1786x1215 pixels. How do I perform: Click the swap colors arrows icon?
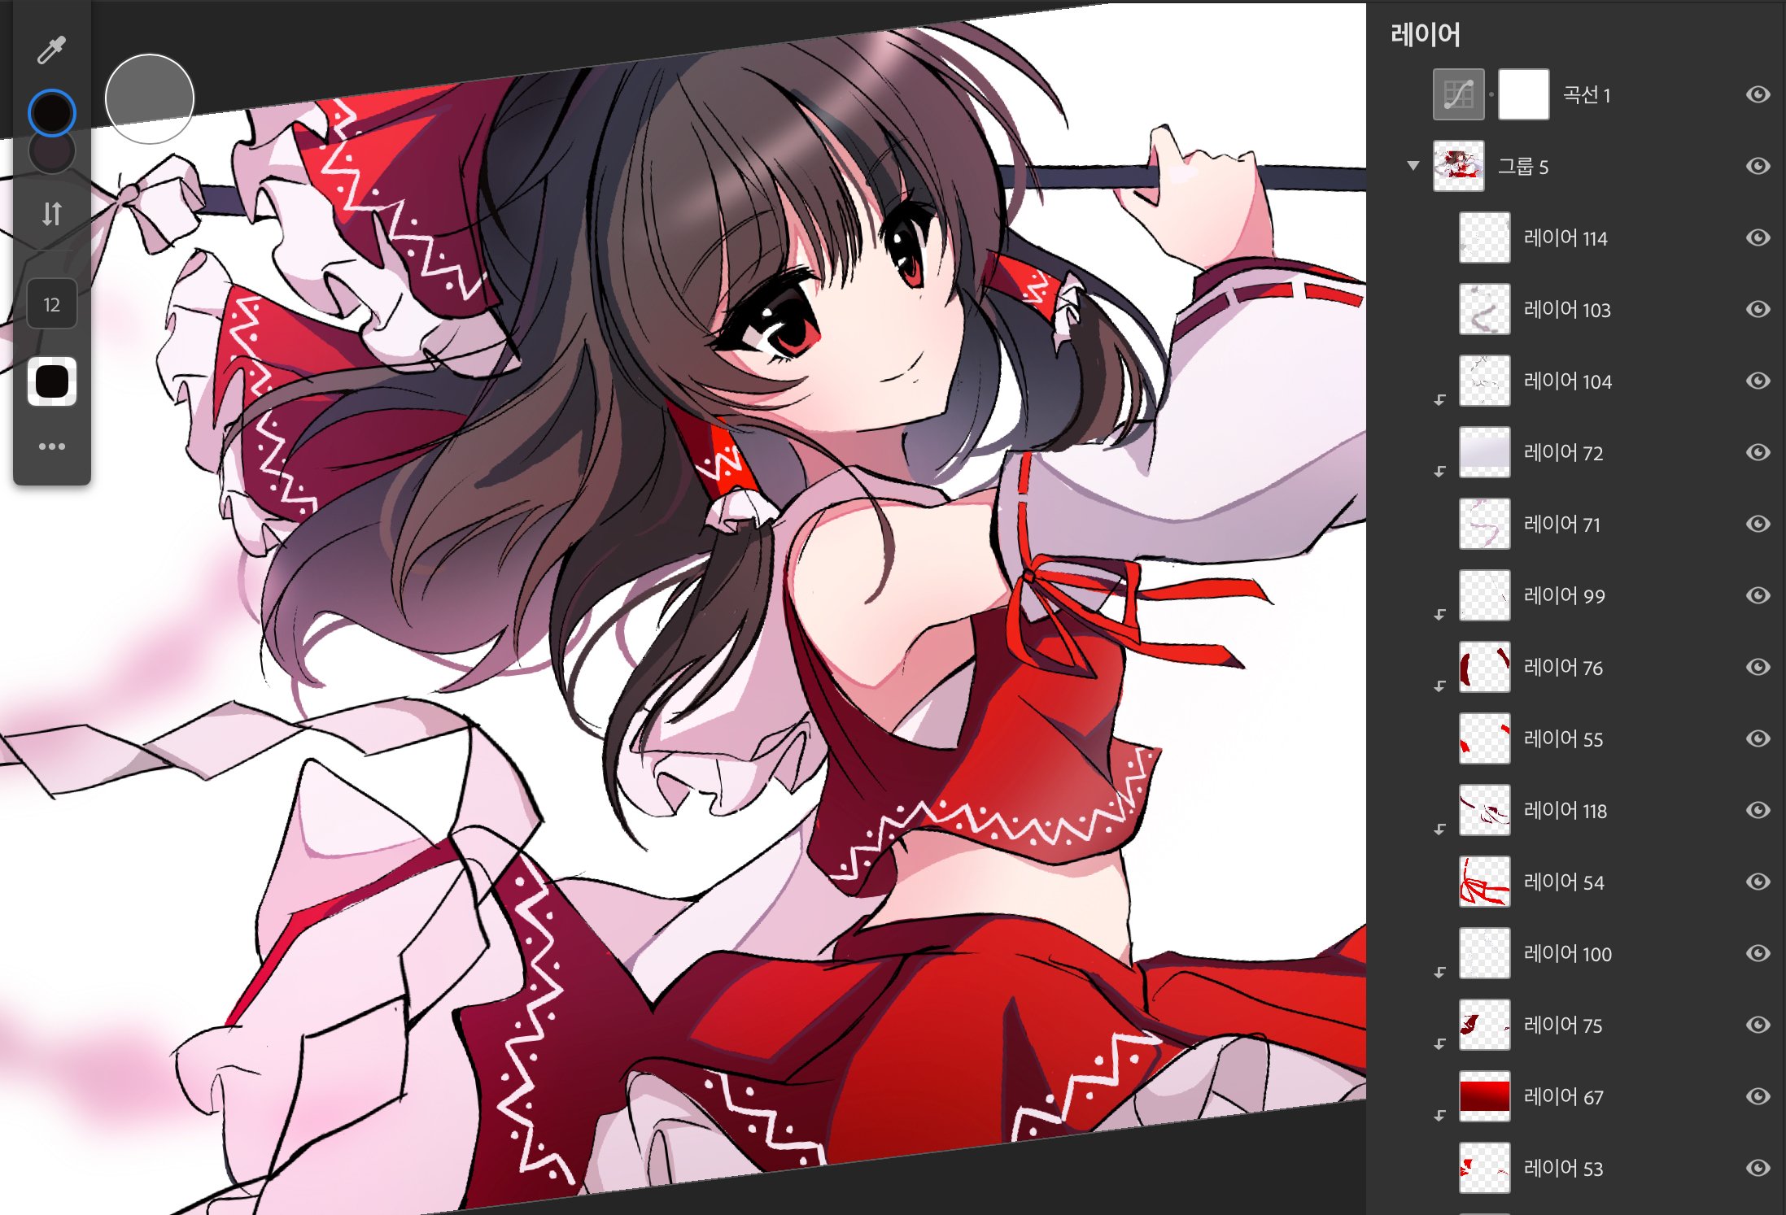pyautogui.click(x=52, y=213)
